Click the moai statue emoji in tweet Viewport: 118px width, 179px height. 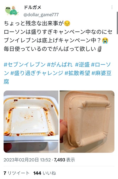[99, 49]
